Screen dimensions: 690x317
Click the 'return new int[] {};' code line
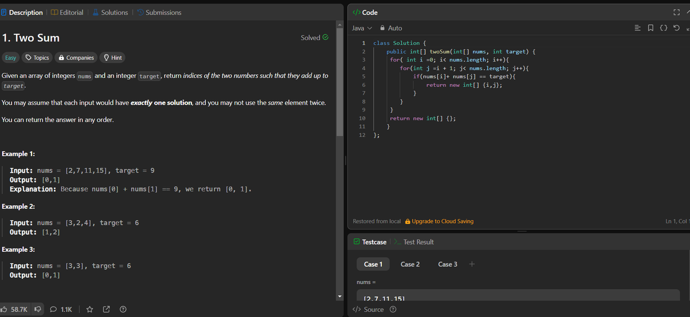pos(423,118)
